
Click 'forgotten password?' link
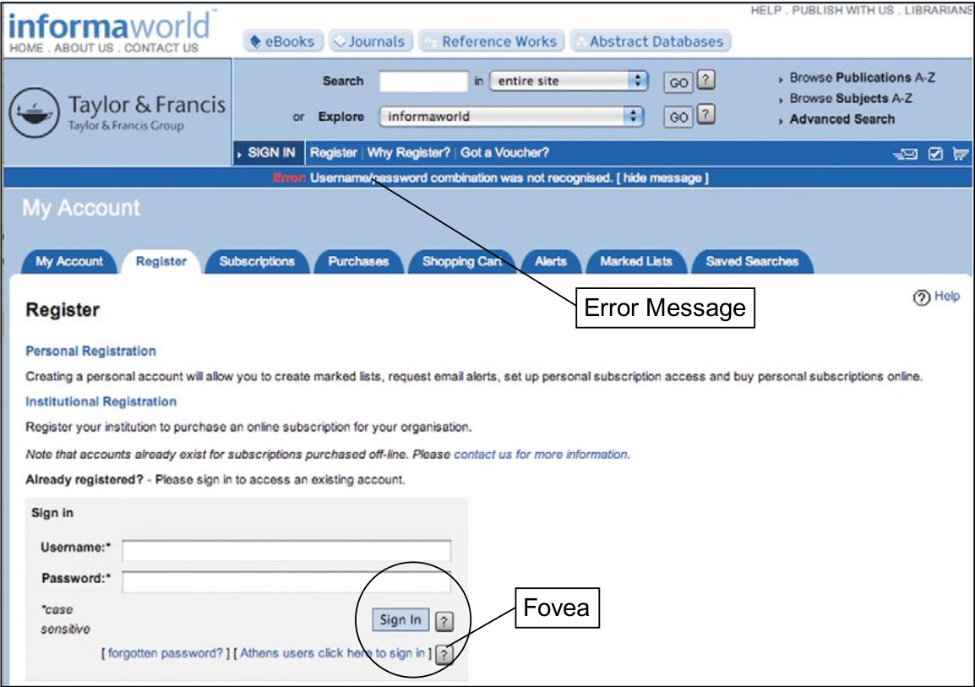point(166,653)
